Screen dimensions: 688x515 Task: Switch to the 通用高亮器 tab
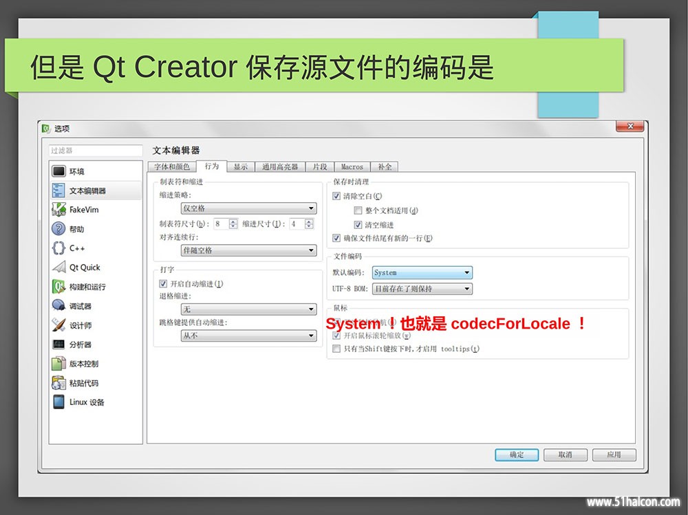(x=280, y=166)
